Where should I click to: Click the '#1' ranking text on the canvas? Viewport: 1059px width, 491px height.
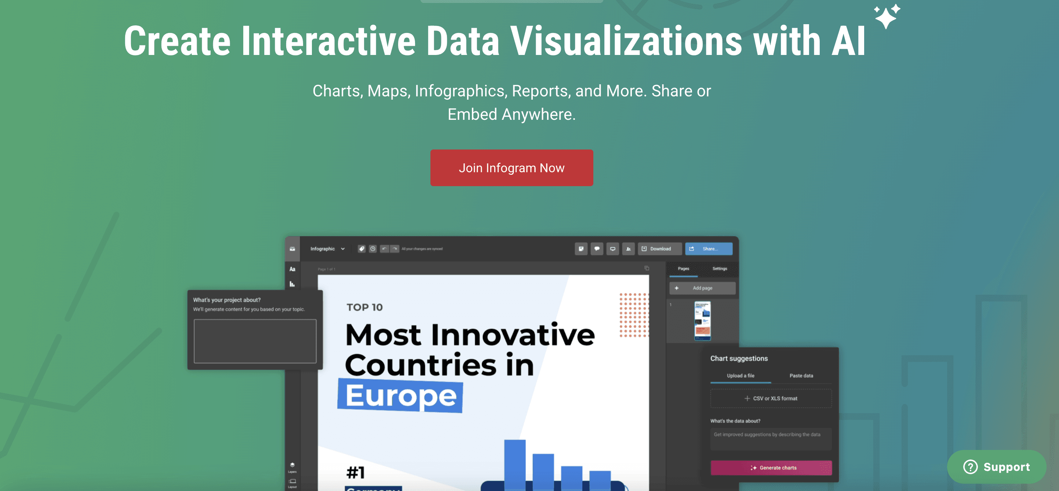click(355, 473)
